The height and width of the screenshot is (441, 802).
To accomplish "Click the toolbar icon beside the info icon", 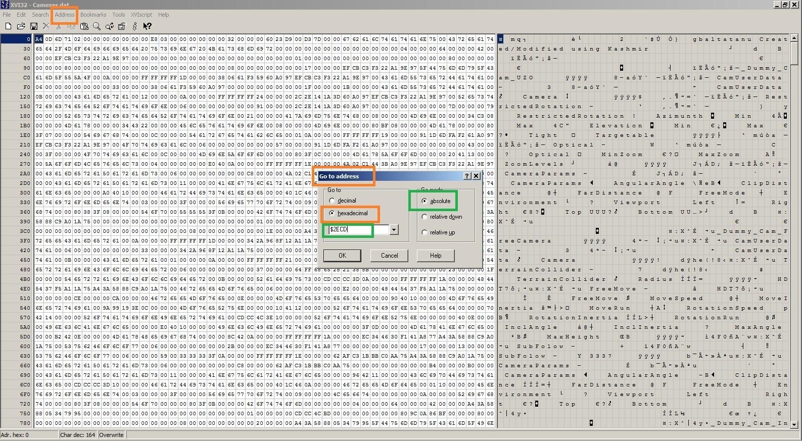I will (122, 26).
